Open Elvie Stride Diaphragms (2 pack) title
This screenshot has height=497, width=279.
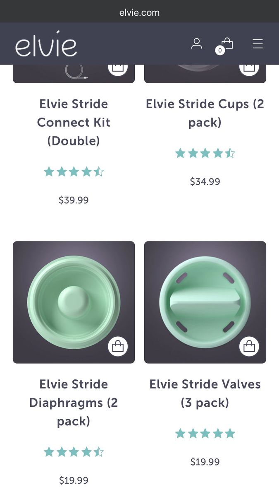point(74,403)
